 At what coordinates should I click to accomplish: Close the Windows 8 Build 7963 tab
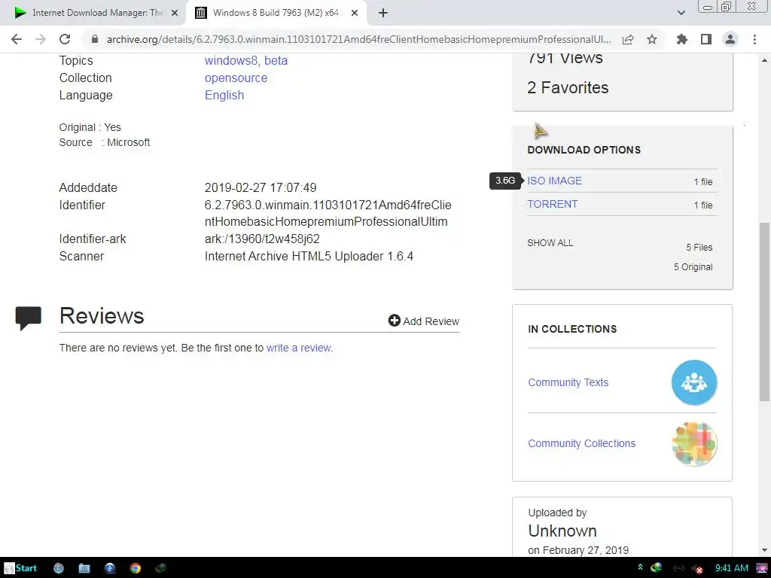point(355,13)
